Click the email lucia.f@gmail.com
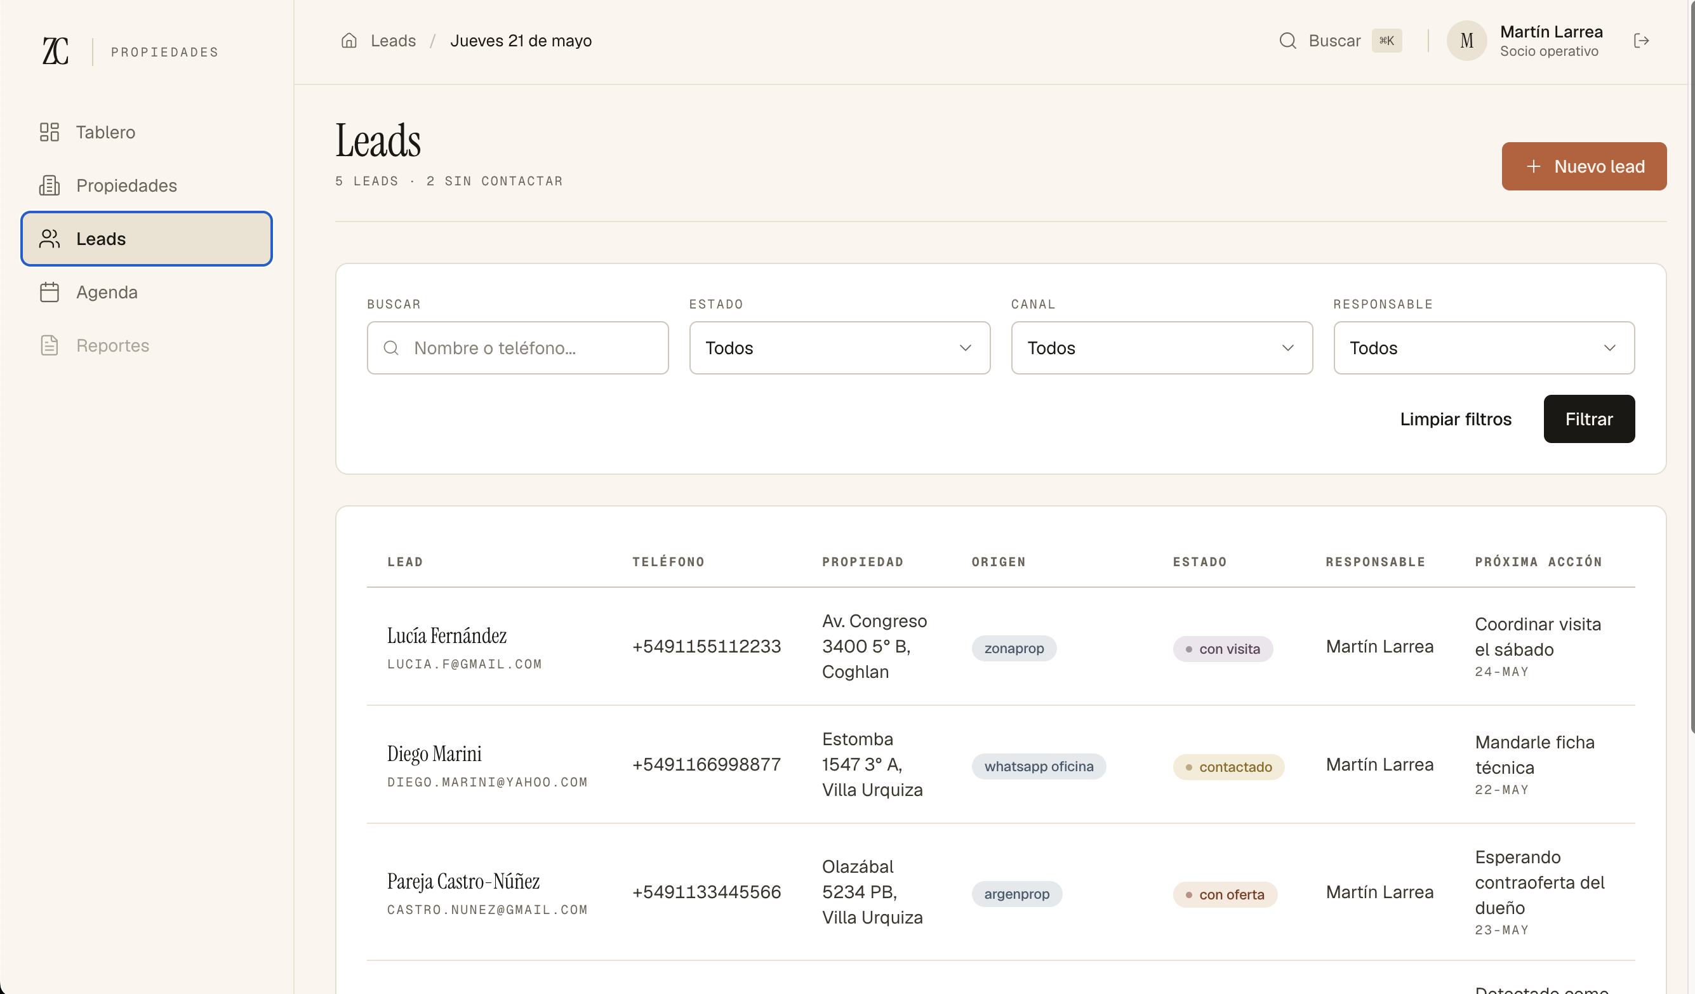 (464, 664)
